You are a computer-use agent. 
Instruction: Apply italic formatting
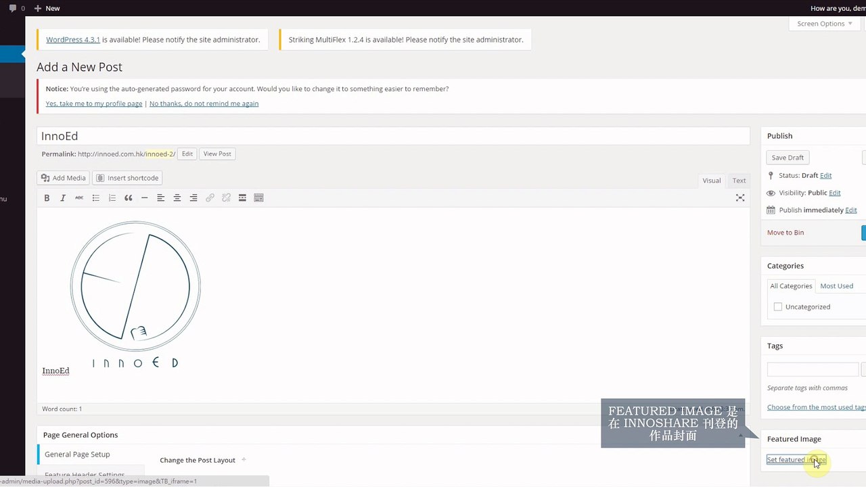63,198
